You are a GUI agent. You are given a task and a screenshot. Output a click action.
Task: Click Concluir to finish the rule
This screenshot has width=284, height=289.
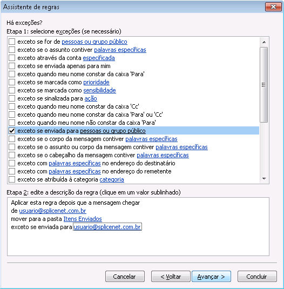257,276
